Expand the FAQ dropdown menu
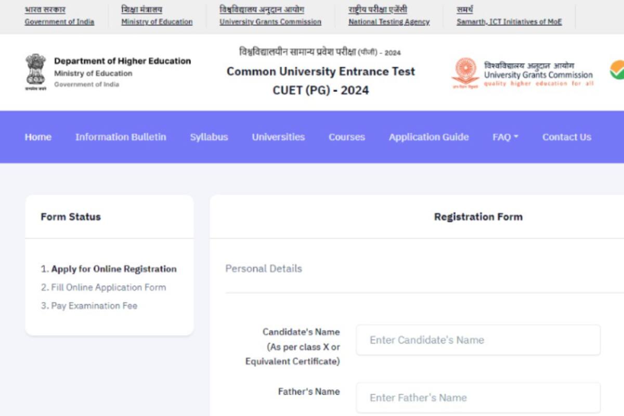 (x=505, y=137)
